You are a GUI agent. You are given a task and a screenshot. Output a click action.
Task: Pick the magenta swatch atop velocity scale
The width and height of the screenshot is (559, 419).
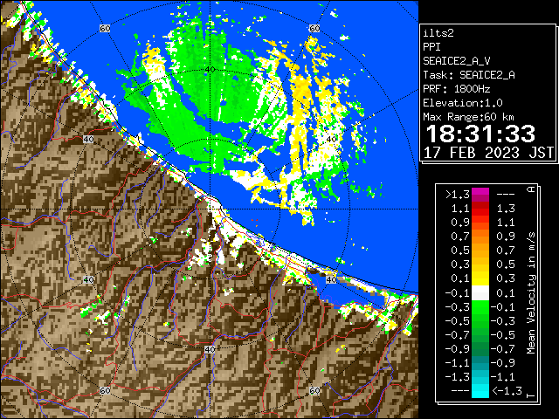click(x=480, y=192)
